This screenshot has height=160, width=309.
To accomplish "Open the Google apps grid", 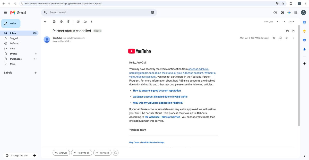I will pyautogui.click(x=296, y=12).
